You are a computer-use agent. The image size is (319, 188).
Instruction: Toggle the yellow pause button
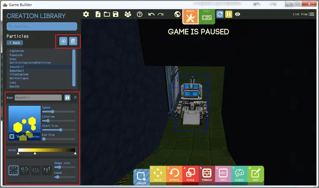pos(228,14)
